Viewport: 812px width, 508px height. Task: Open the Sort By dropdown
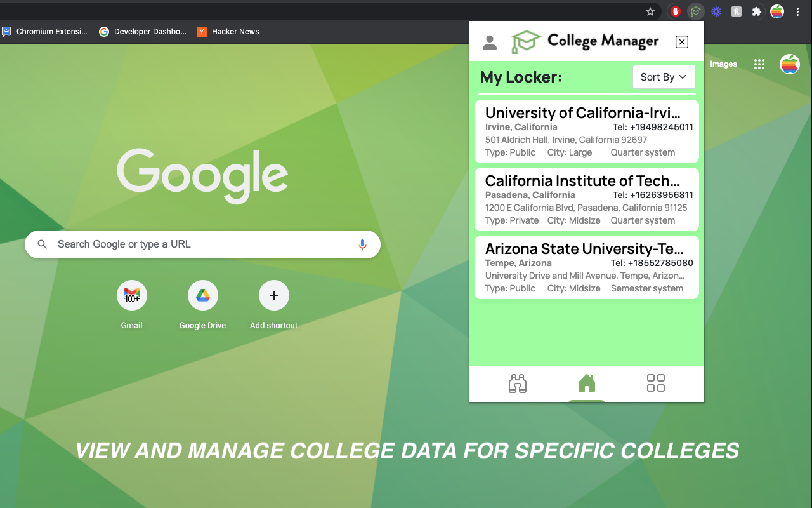(x=664, y=77)
